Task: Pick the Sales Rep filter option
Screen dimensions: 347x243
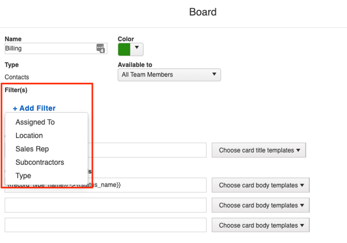Action: tap(32, 149)
